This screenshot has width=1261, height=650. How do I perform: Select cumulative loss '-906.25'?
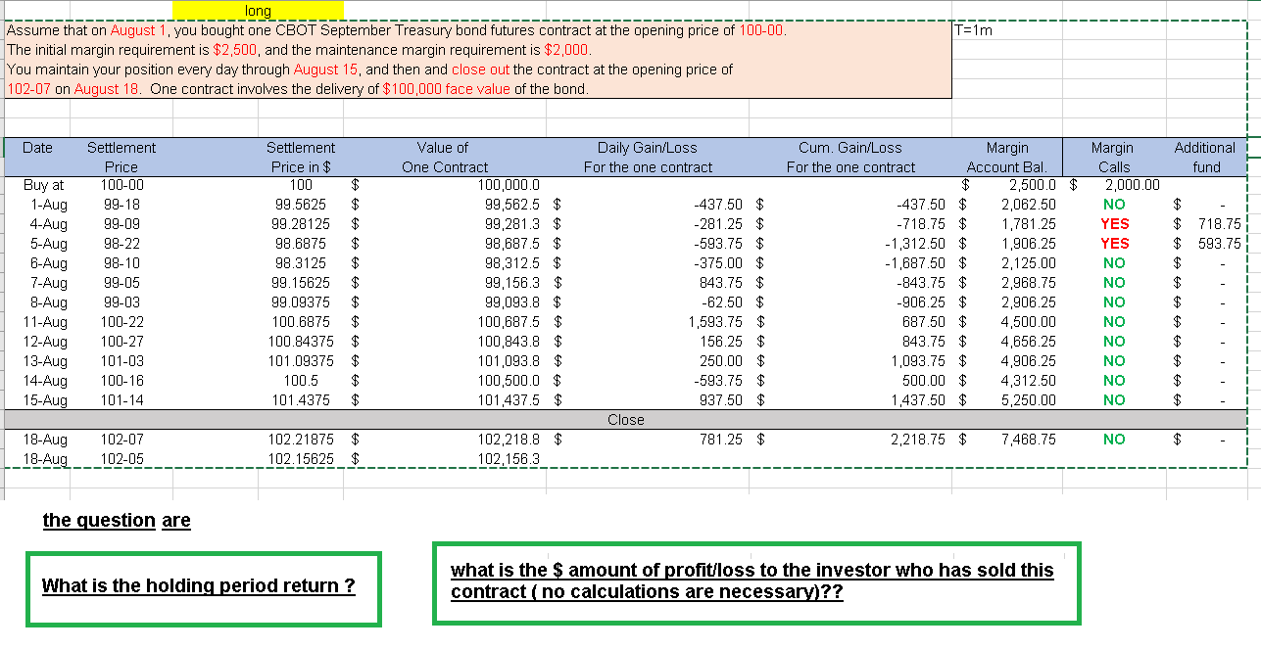coord(921,302)
